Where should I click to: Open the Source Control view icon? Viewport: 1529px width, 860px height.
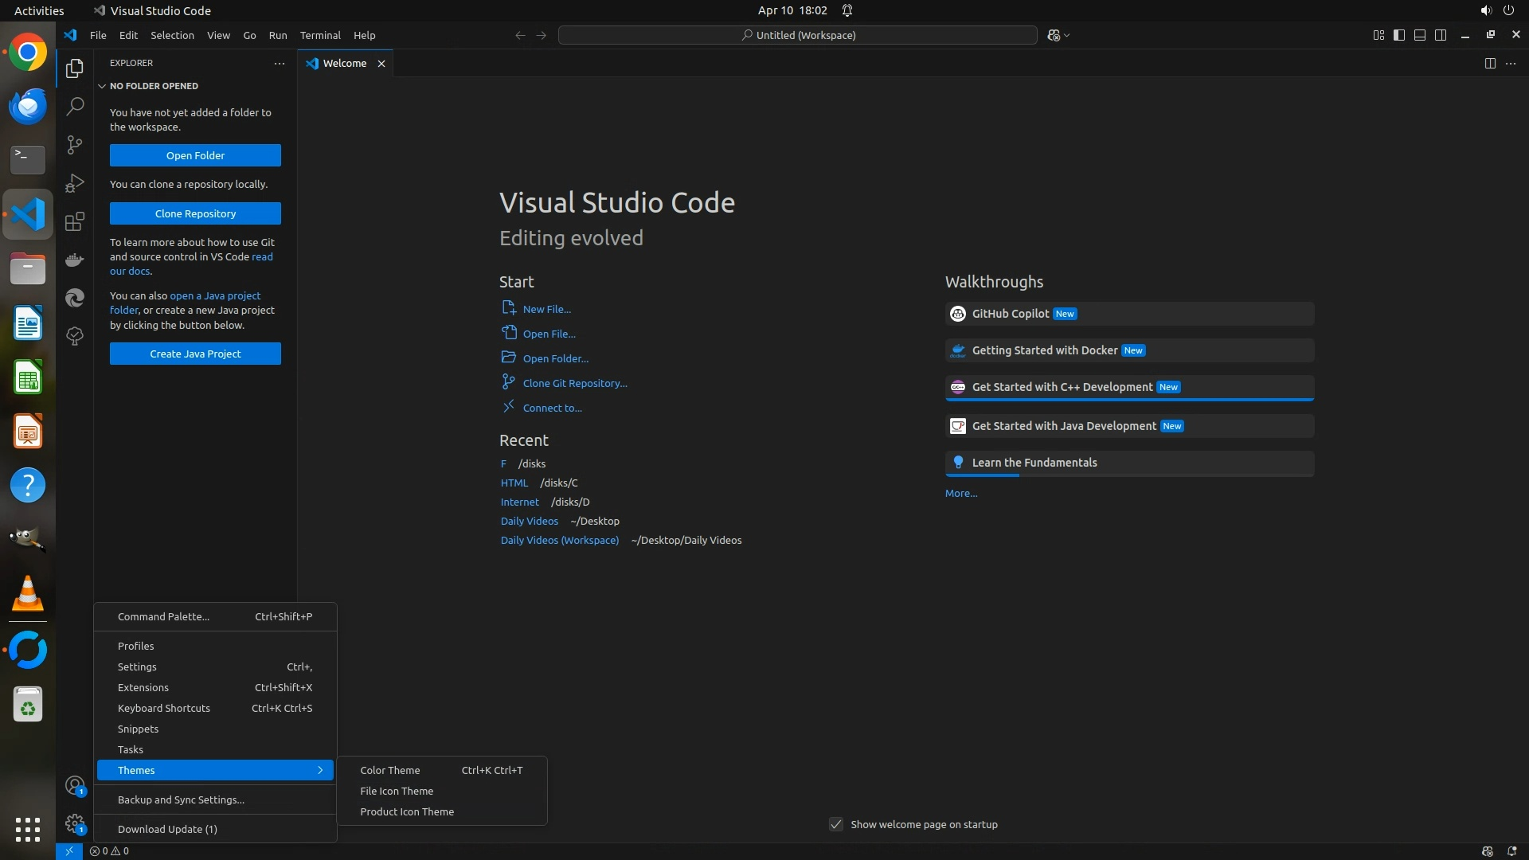(x=75, y=144)
